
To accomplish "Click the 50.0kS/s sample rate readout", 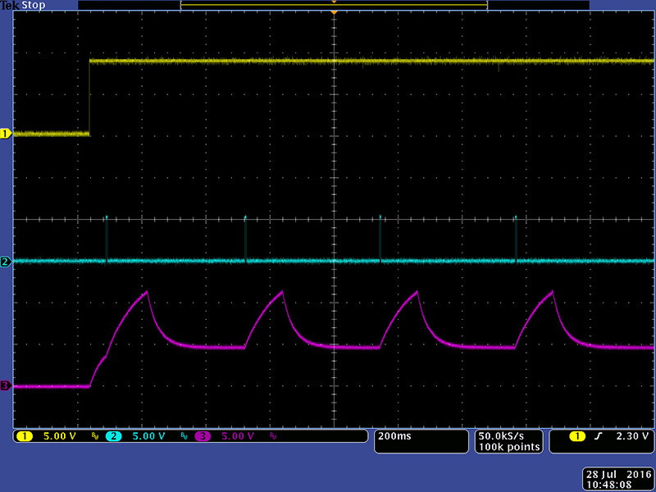I will 508,436.
